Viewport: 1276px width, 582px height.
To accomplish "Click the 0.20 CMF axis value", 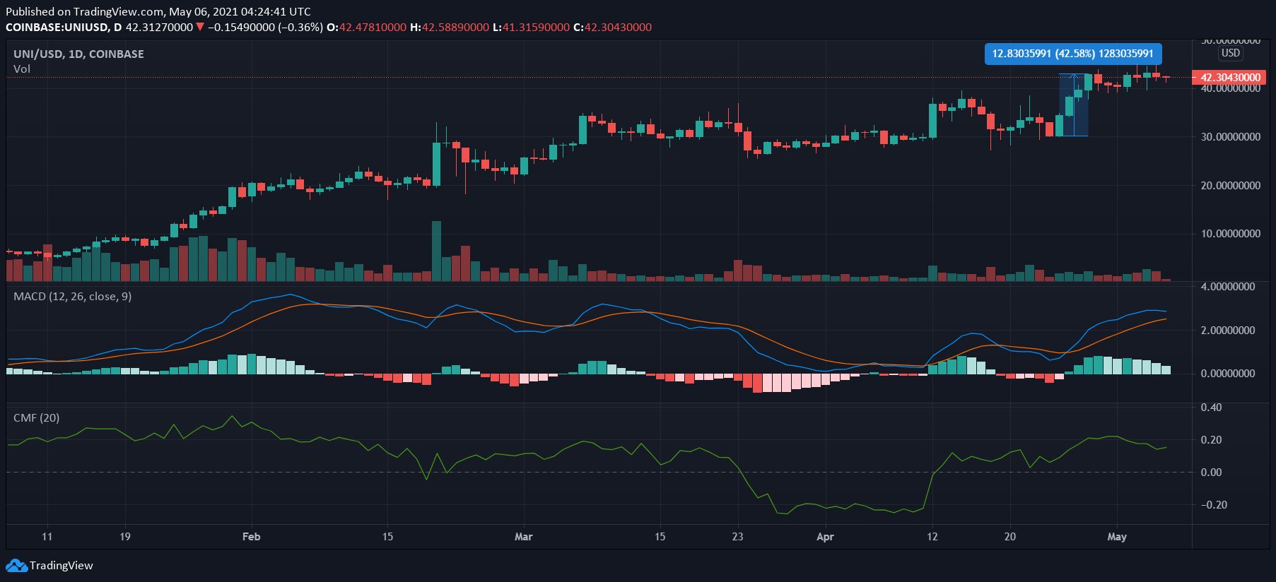I will (x=1211, y=439).
